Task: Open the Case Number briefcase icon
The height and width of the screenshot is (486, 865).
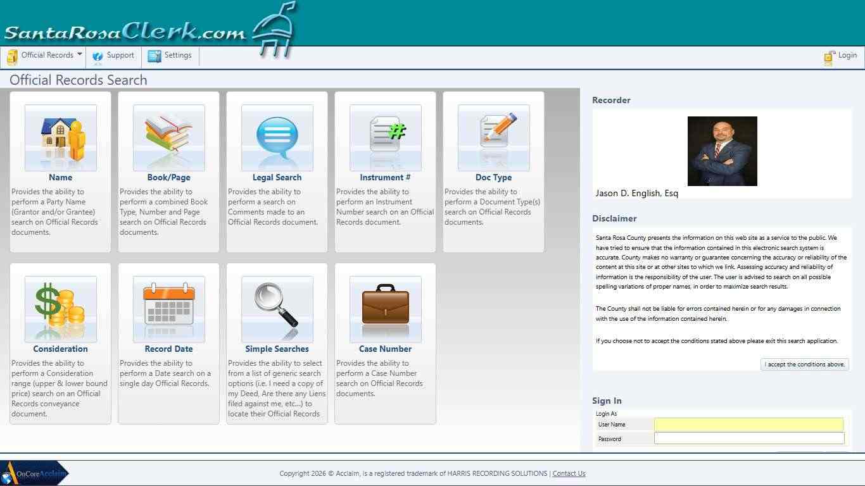Action: pyautogui.click(x=385, y=308)
